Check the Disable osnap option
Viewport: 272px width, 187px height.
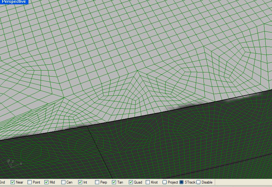click(199, 182)
